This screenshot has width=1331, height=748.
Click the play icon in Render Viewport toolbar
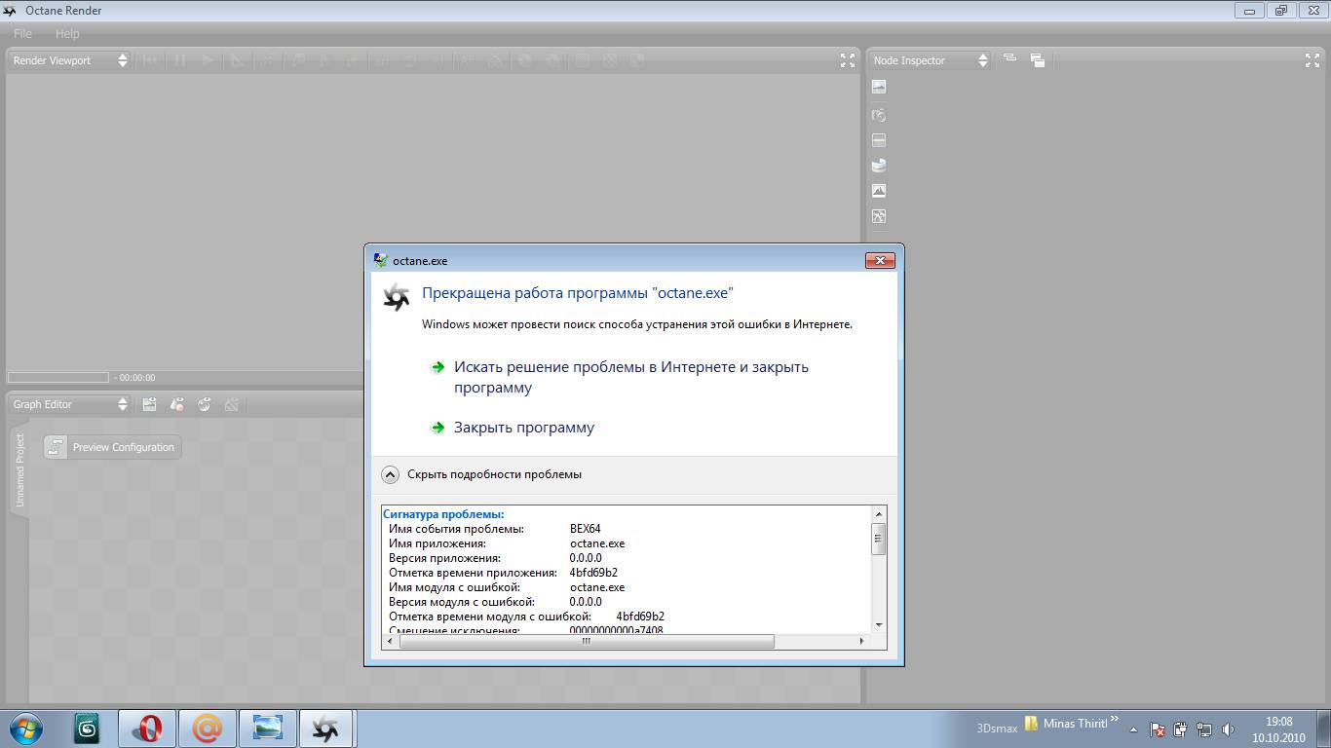pos(208,60)
